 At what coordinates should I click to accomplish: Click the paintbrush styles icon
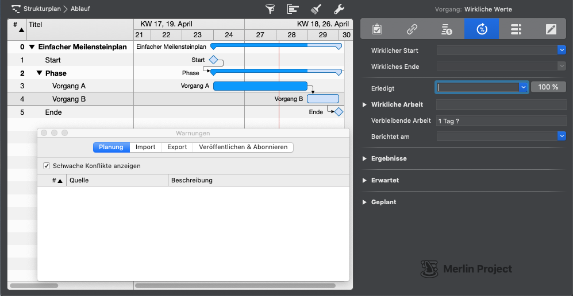click(316, 9)
